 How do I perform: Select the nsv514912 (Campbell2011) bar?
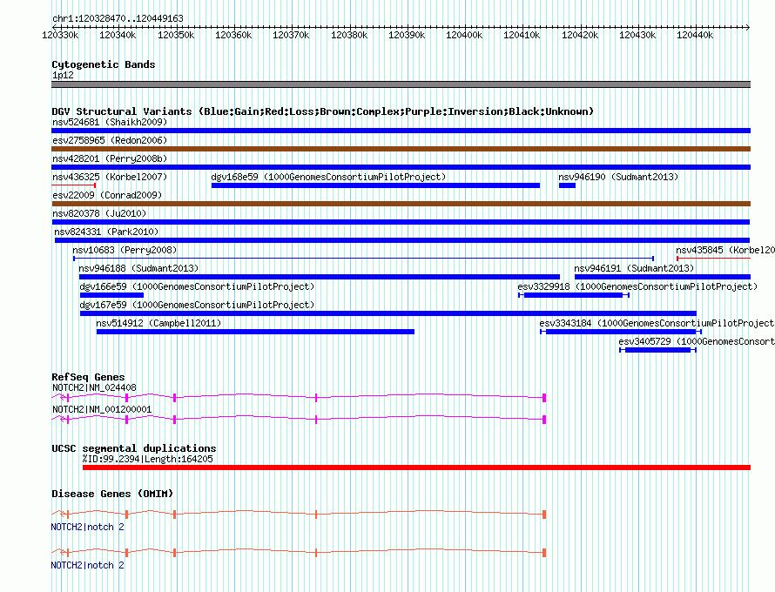point(255,332)
